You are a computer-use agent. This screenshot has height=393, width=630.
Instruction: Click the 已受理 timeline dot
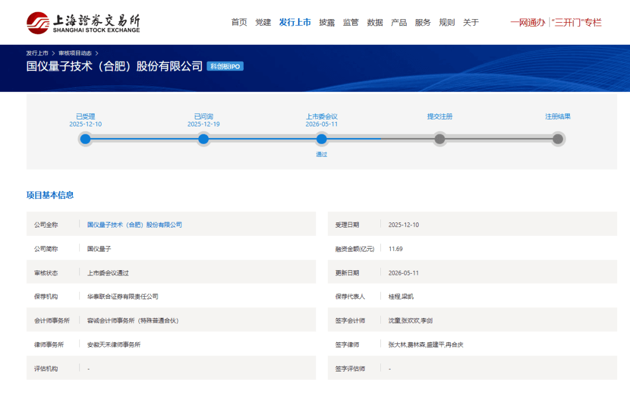coord(85,139)
